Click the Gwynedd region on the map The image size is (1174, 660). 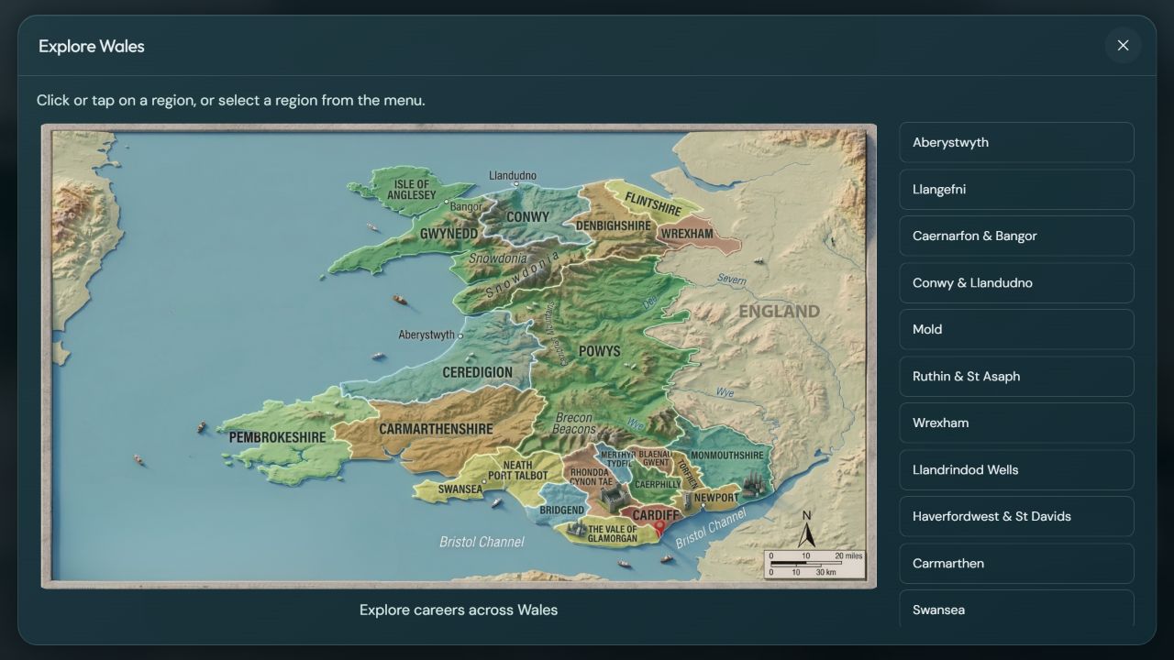coord(449,234)
